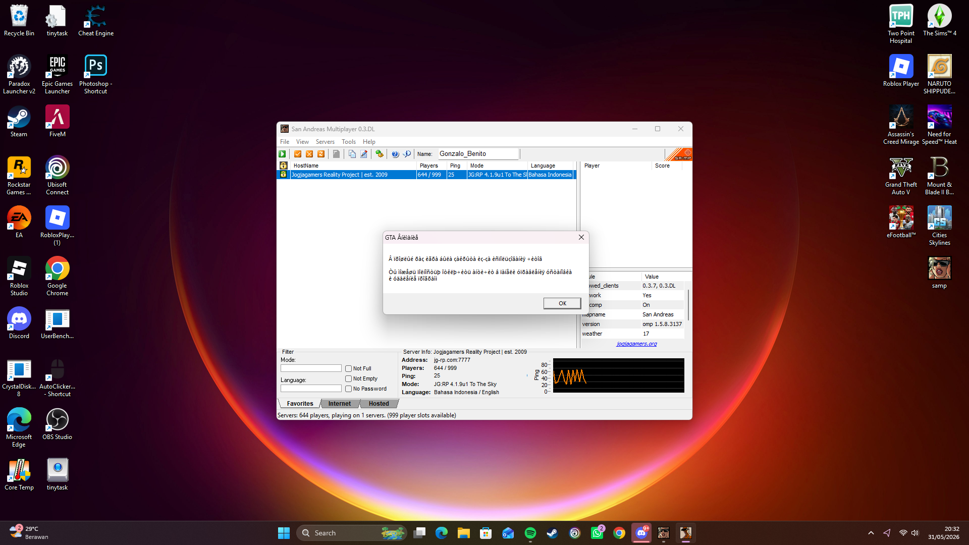This screenshot has width=969, height=545.
Task: Sort servers by Ping column header
Action: point(457,166)
